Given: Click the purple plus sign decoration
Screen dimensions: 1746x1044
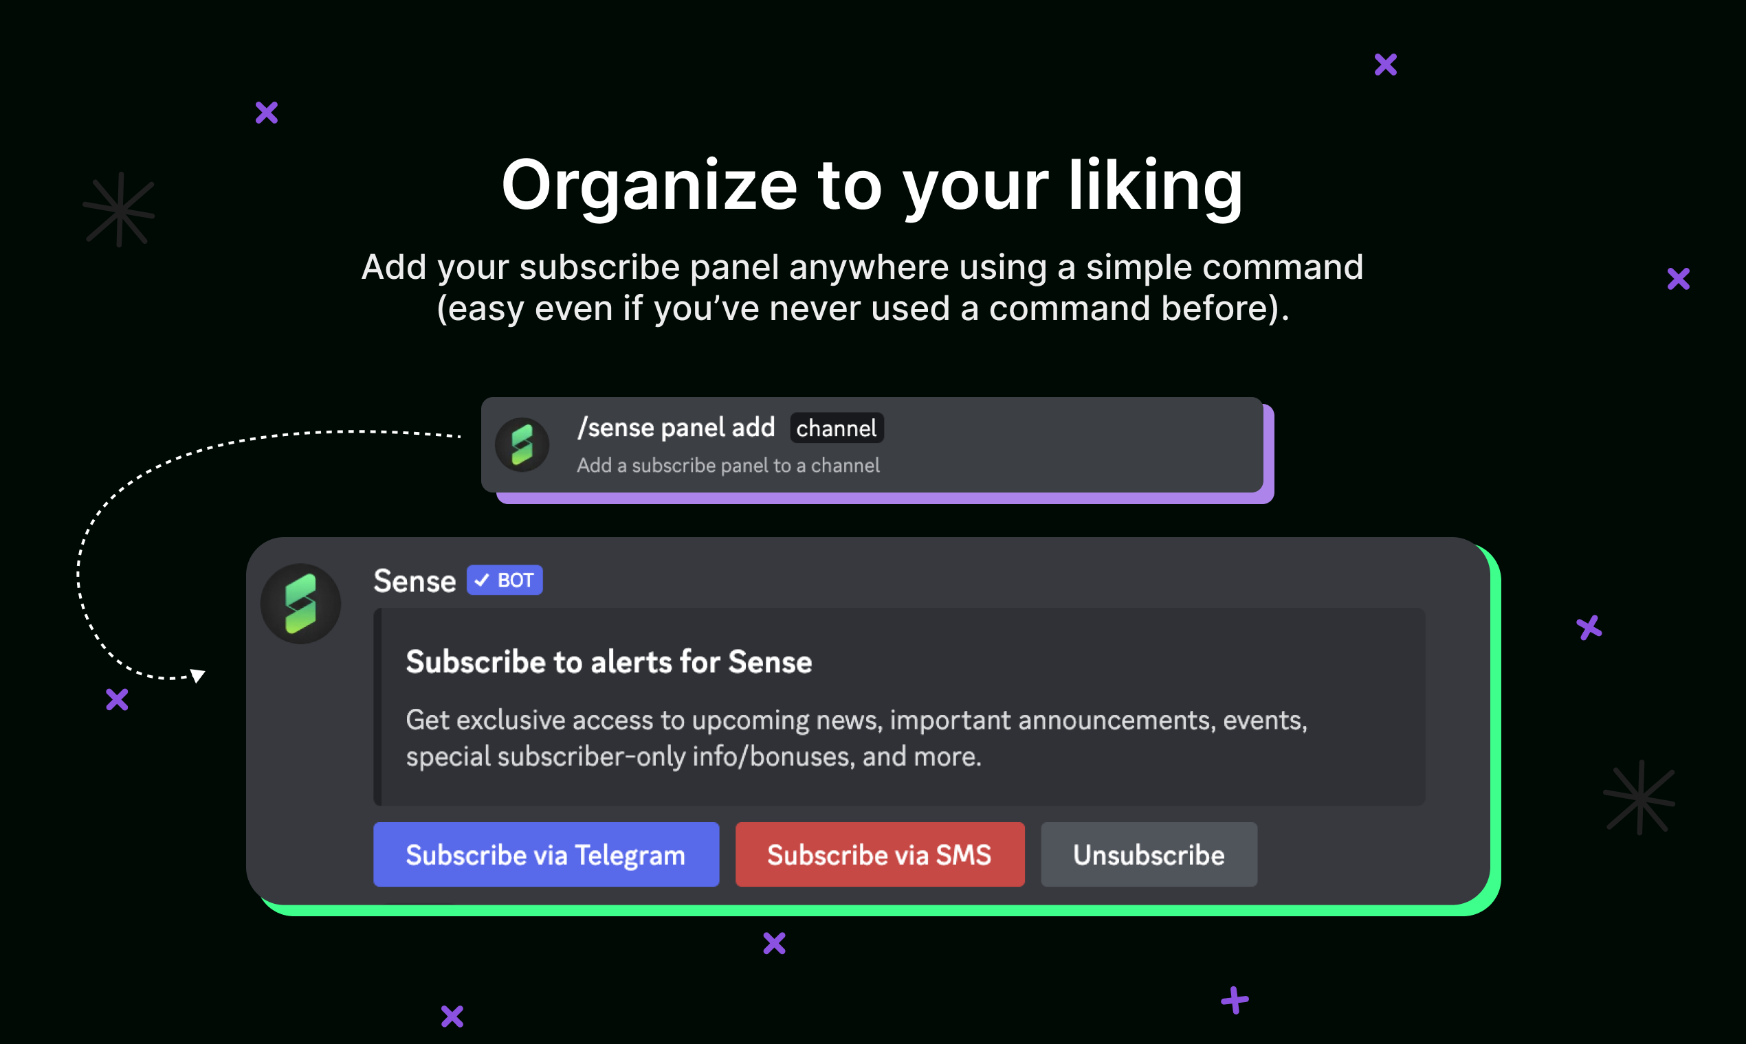Looking at the screenshot, I should tap(1234, 1000).
